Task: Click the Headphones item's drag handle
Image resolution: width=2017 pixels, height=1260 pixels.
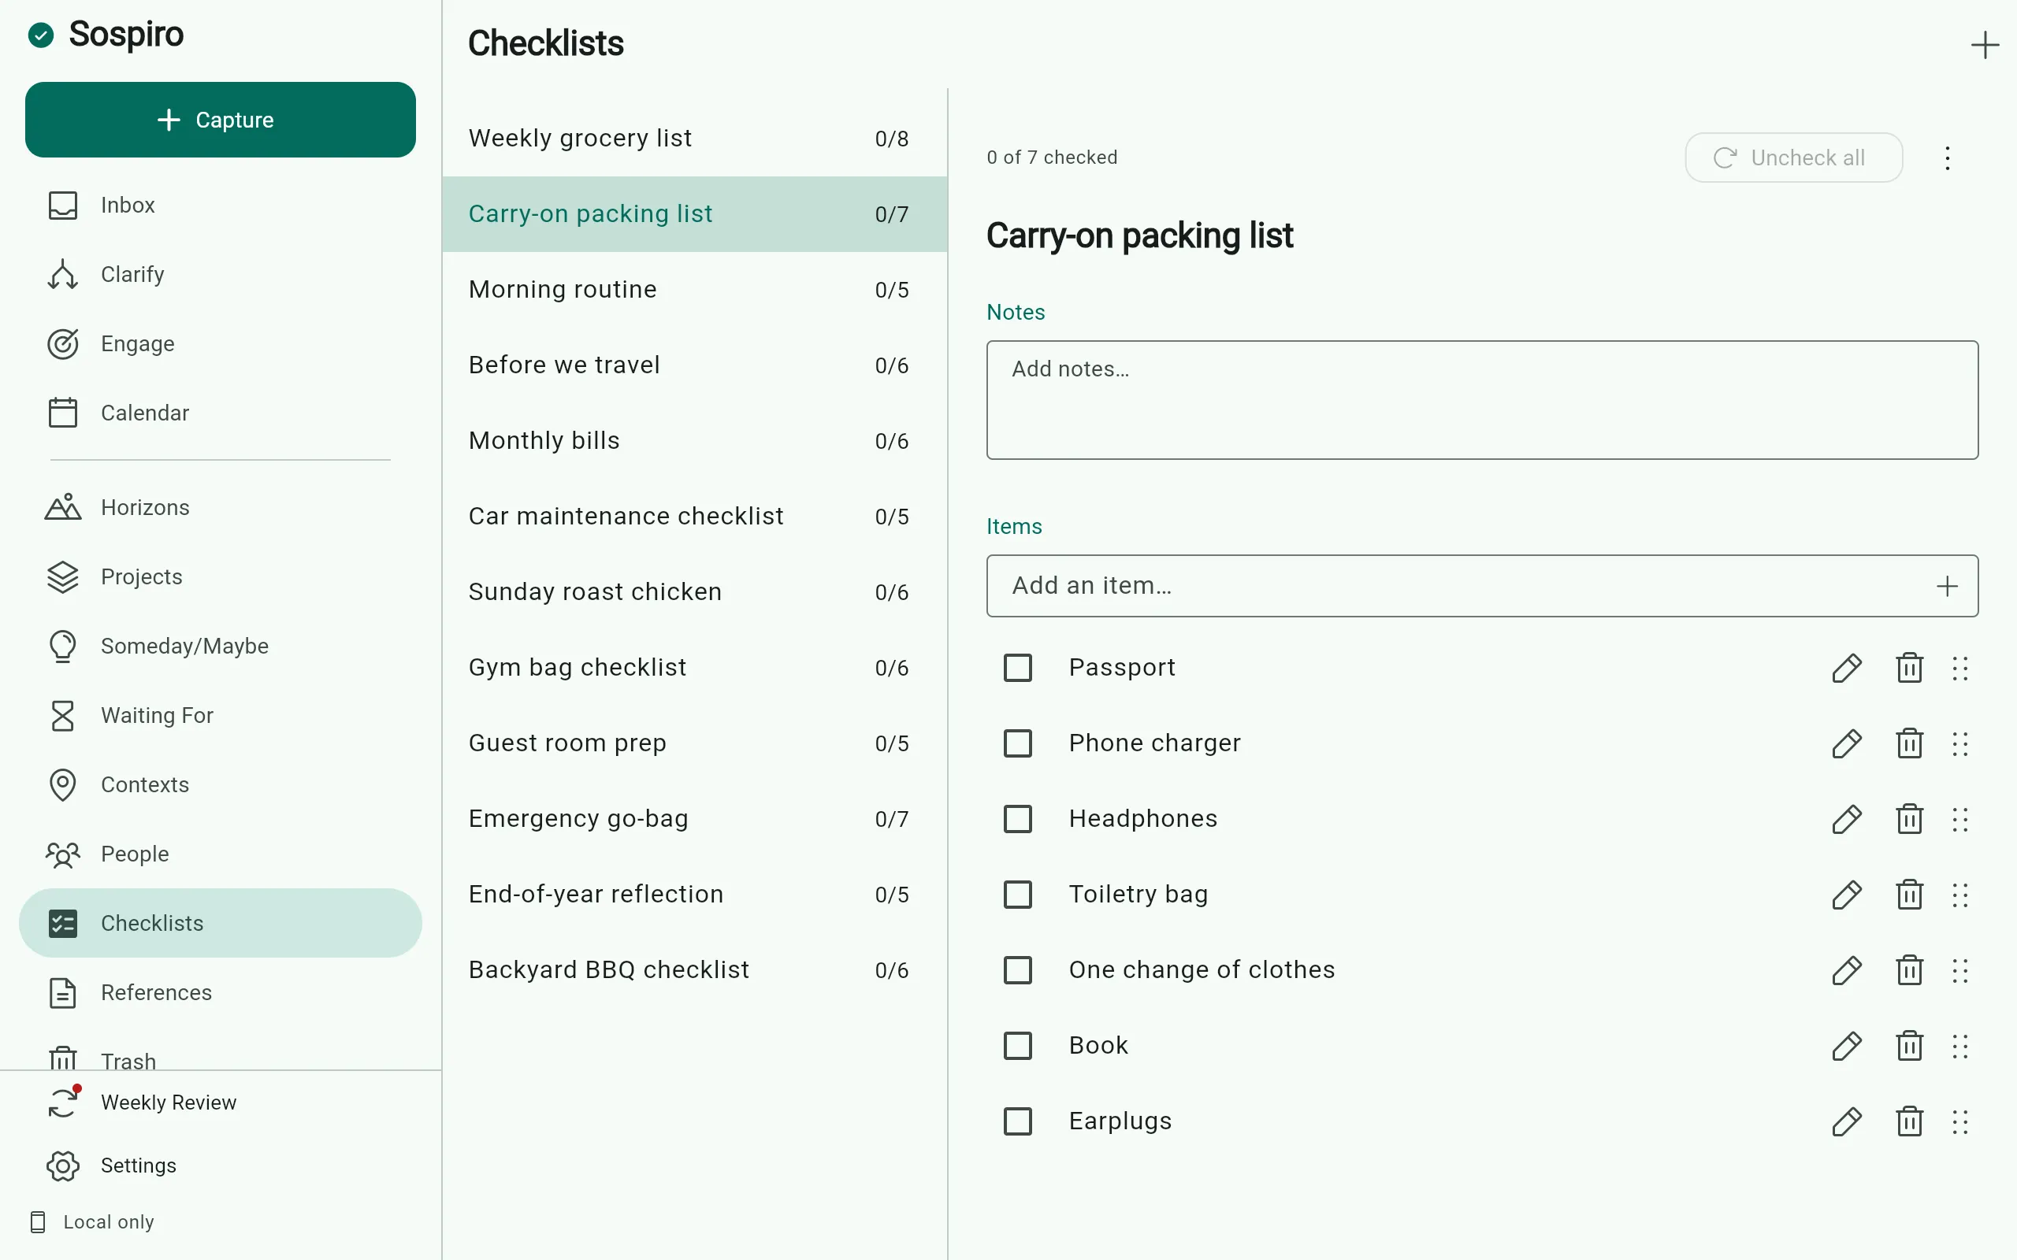Action: coord(1960,820)
